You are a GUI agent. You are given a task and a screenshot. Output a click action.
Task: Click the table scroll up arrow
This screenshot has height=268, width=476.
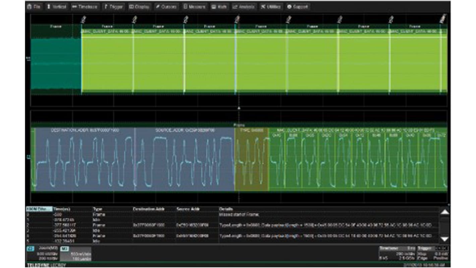[x=444, y=212]
